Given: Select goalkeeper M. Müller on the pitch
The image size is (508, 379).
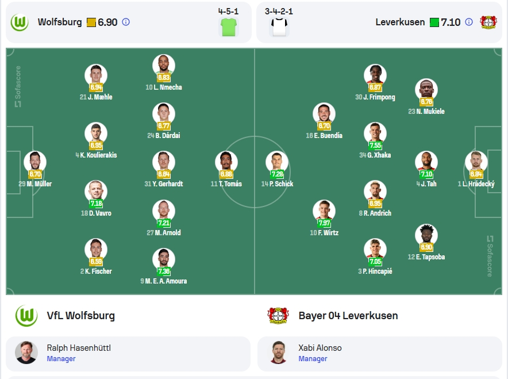Looking at the screenshot, I should point(35,169).
